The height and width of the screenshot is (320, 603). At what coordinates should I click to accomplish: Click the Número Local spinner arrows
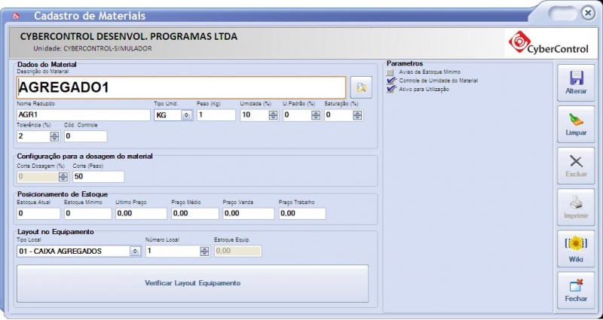[x=204, y=251]
